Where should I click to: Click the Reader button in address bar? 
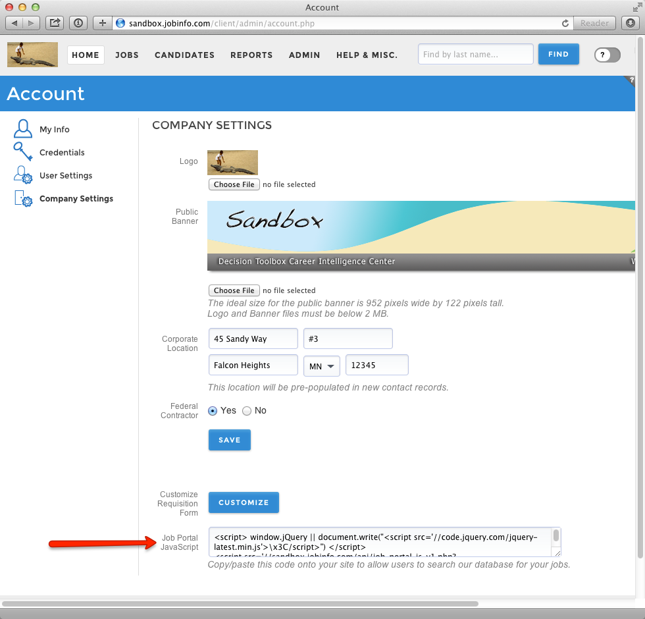[x=594, y=23]
